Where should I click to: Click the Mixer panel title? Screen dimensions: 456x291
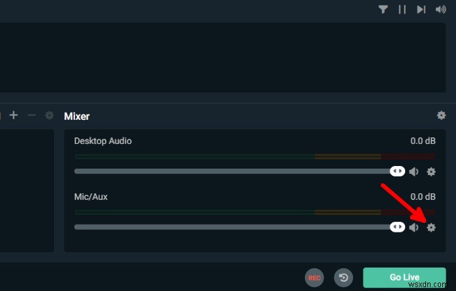click(x=77, y=116)
